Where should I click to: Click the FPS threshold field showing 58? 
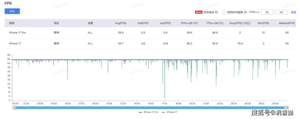point(281,12)
